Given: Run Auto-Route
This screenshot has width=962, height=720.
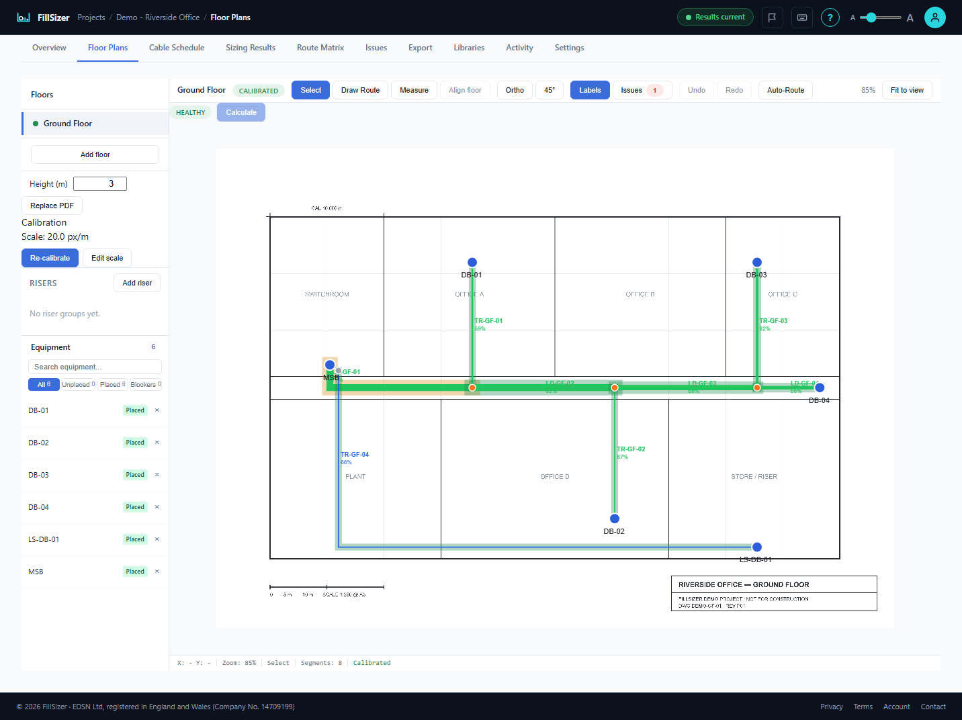Looking at the screenshot, I should [785, 90].
